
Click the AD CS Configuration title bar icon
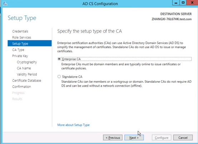[x=5, y=4]
